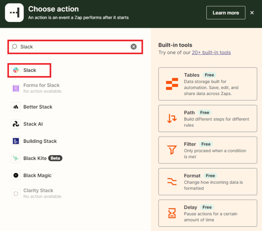Viewport: 262px width, 231px height.
Task: Click the Better Stack logo icon
Action: tap(16, 107)
